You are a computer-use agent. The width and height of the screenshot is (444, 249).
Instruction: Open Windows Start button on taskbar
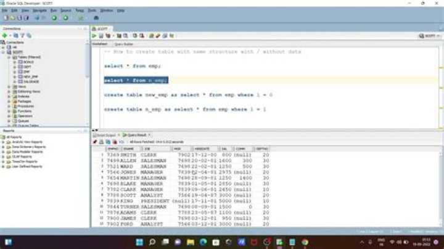tap(139, 241)
